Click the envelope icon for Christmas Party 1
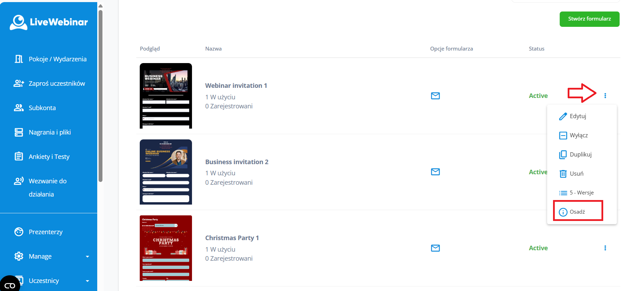 pos(435,248)
